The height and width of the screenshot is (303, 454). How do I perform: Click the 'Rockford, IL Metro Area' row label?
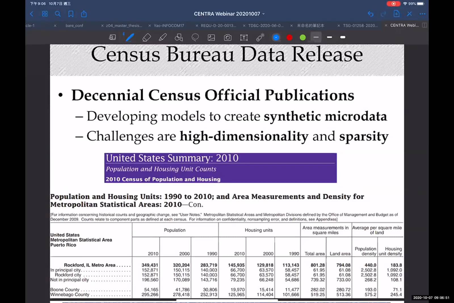pyautogui.click(x=90, y=265)
